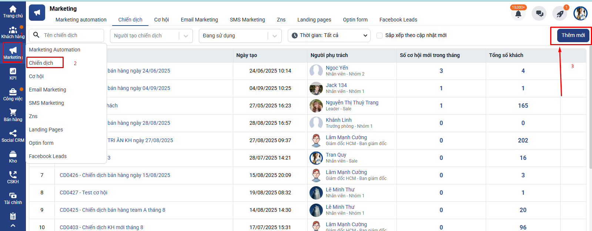Open the Đang sử dụng status dropdown
The height and width of the screenshot is (231, 592).
240,36
